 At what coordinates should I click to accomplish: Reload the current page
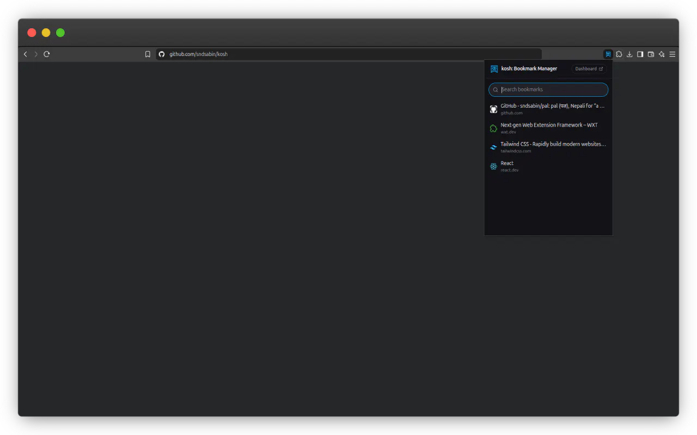[47, 54]
